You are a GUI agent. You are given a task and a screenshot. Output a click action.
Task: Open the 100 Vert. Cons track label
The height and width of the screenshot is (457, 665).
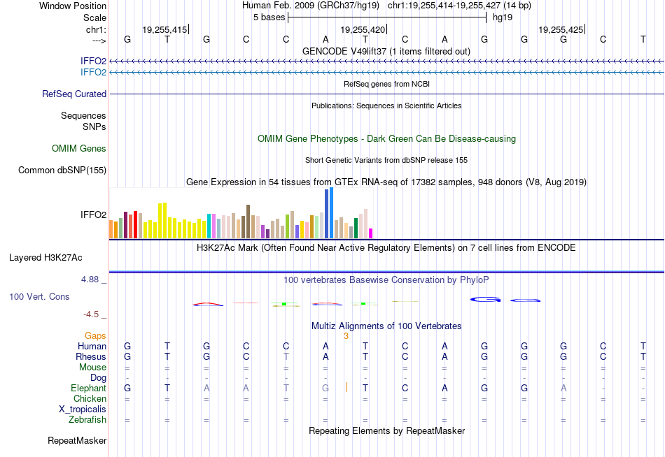click(39, 296)
